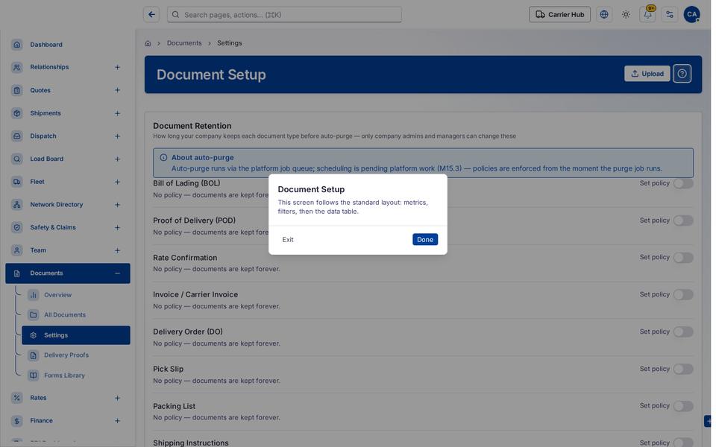The width and height of the screenshot is (716, 447).
Task: Click the Quotes clipboard icon
Action: click(17, 90)
